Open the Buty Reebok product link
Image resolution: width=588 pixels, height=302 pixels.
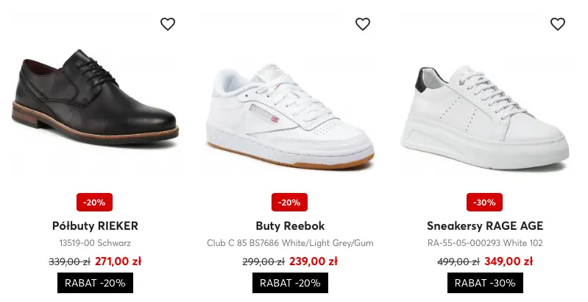(x=290, y=225)
